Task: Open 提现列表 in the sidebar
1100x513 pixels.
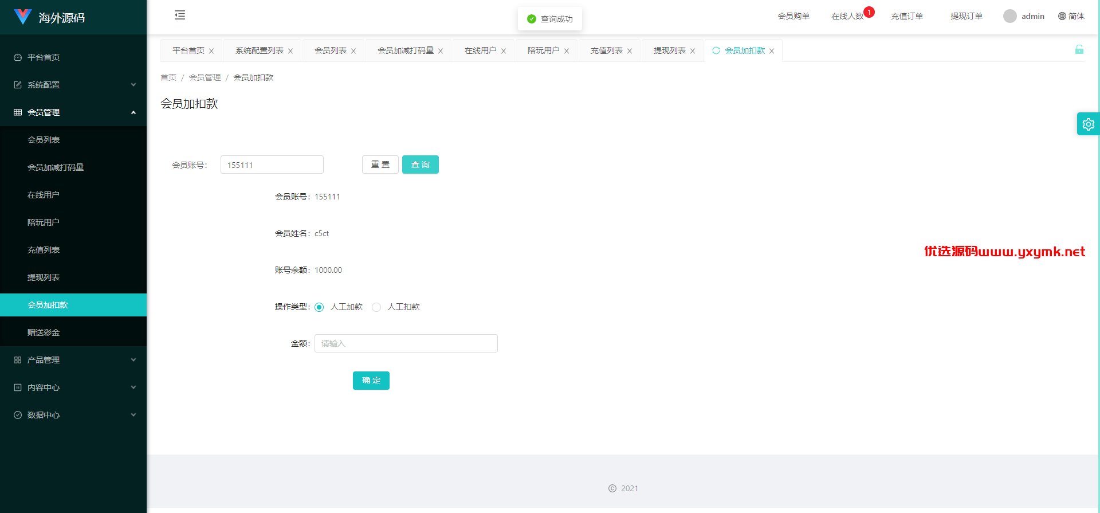Action: click(x=73, y=277)
